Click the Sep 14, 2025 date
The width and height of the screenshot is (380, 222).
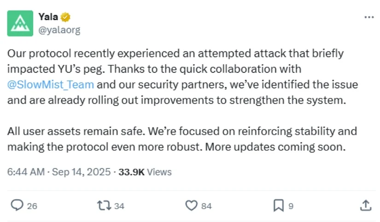coord(81,172)
